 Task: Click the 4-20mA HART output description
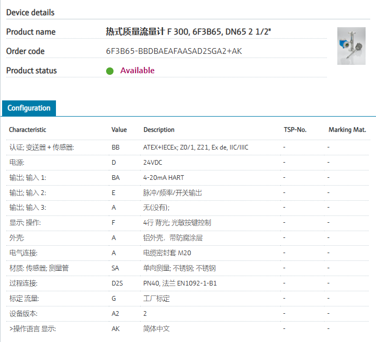tap(163, 178)
